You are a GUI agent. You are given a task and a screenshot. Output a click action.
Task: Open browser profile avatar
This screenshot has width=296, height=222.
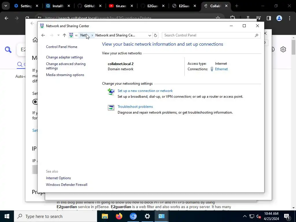[x=279, y=18]
